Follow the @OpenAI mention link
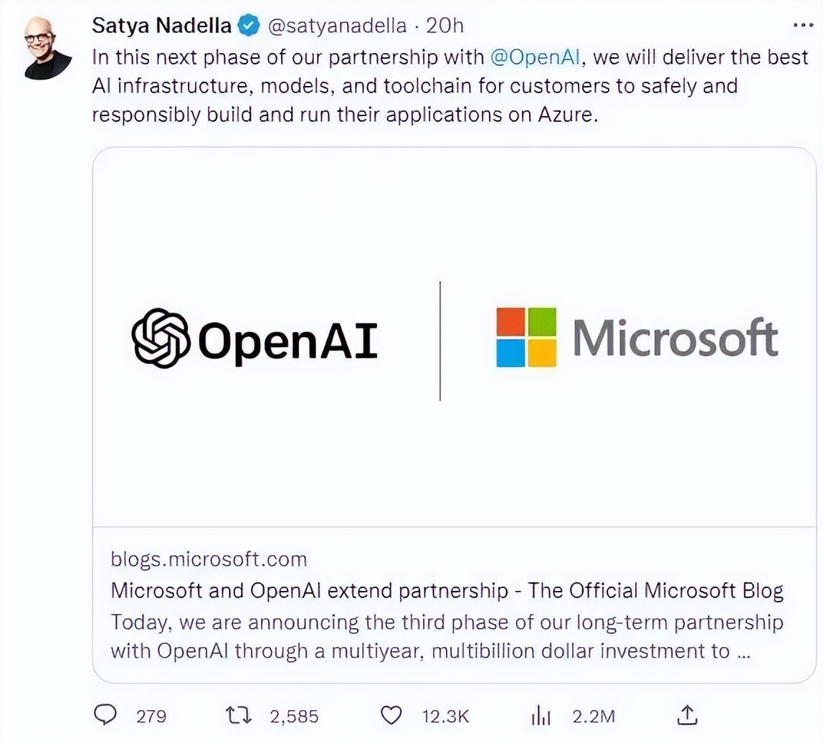Image resolution: width=823 pixels, height=743 pixels. coord(535,57)
